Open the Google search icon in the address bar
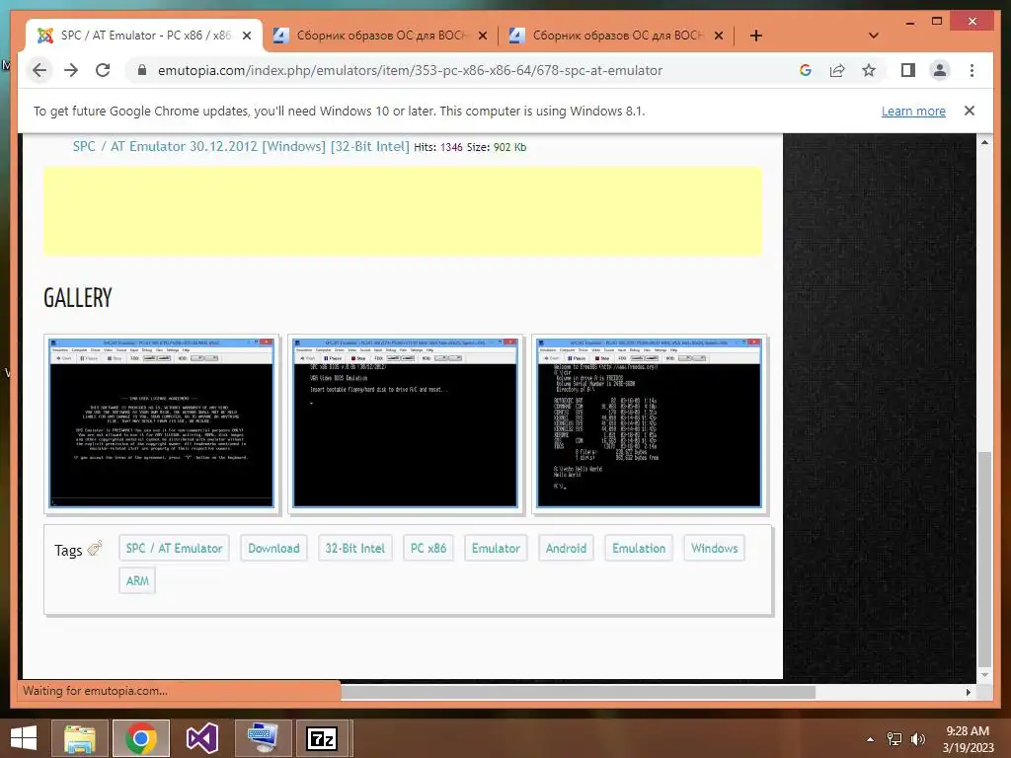The height and width of the screenshot is (758, 1011). pos(806,70)
